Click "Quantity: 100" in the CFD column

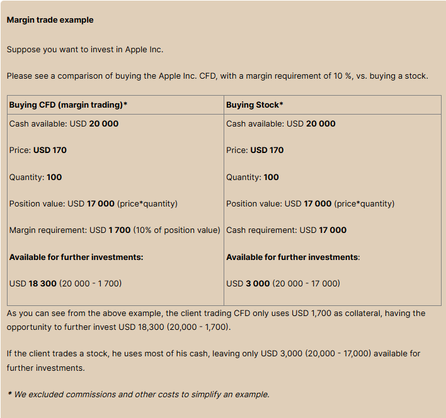(x=35, y=177)
